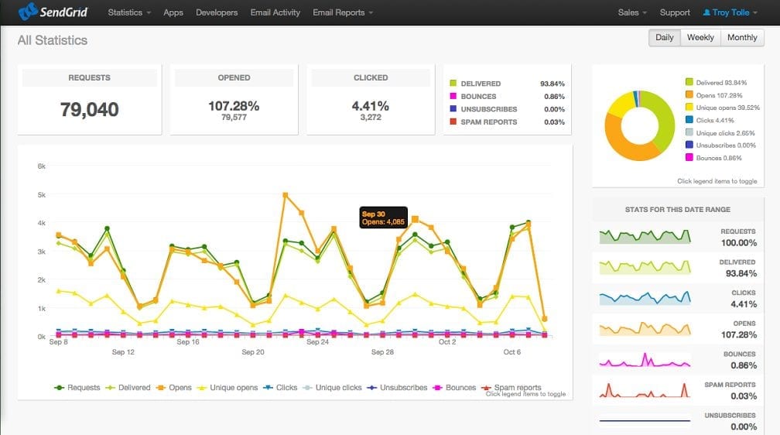Screen dimensions: 780x435
Task: Click the Delivered sparkline chart
Action: coord(645,267)
